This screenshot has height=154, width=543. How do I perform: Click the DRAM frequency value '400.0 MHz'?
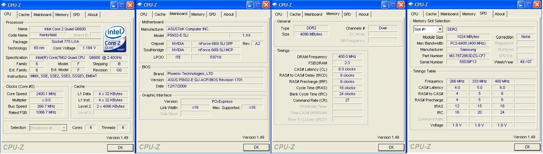point(347,56)
